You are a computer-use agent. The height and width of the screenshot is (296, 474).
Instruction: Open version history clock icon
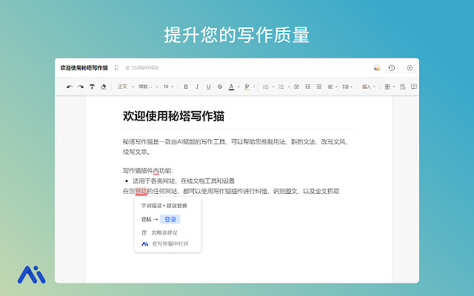pyautogui.click(x=392, y=68)
